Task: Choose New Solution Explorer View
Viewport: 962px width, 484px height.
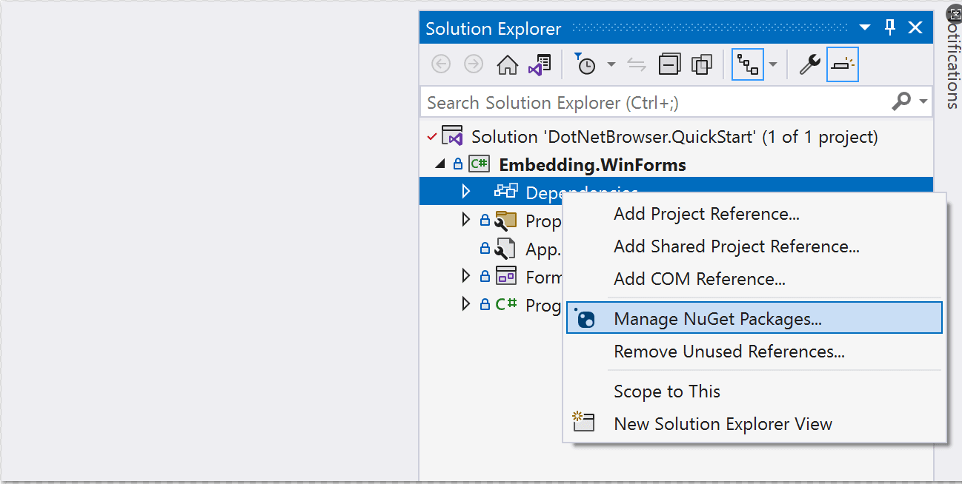Action: [x=754, y=424]
